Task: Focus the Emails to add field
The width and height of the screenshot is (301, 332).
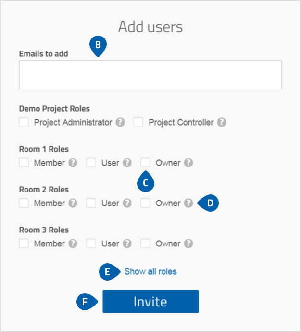Action: [150, 75]
